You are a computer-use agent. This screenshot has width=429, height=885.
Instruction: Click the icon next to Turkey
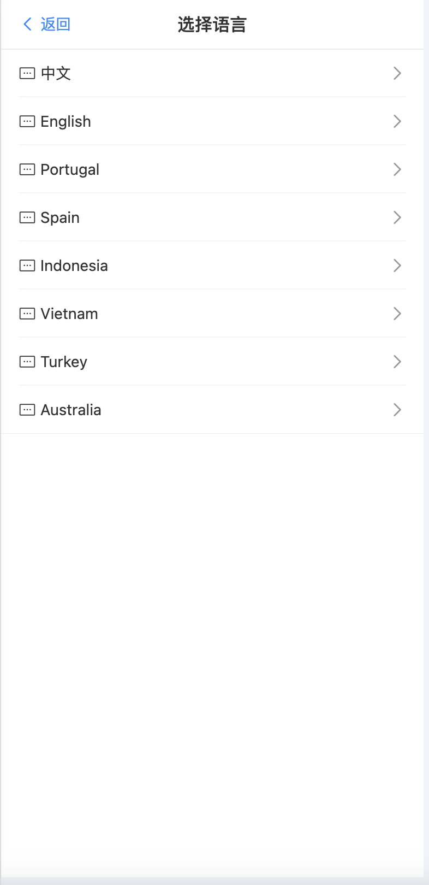[x=27, y=362]
